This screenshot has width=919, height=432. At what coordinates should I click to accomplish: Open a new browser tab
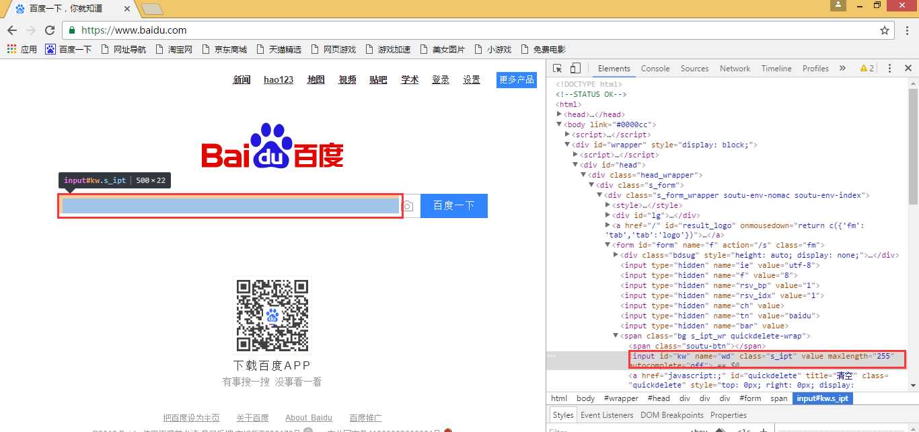[152, 9]
